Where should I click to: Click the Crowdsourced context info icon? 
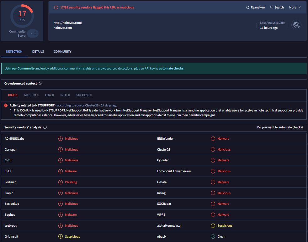tap(40, 83)
